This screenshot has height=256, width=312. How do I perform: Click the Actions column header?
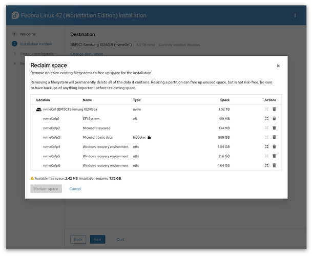pyautogui.click(x=270, y=100)
